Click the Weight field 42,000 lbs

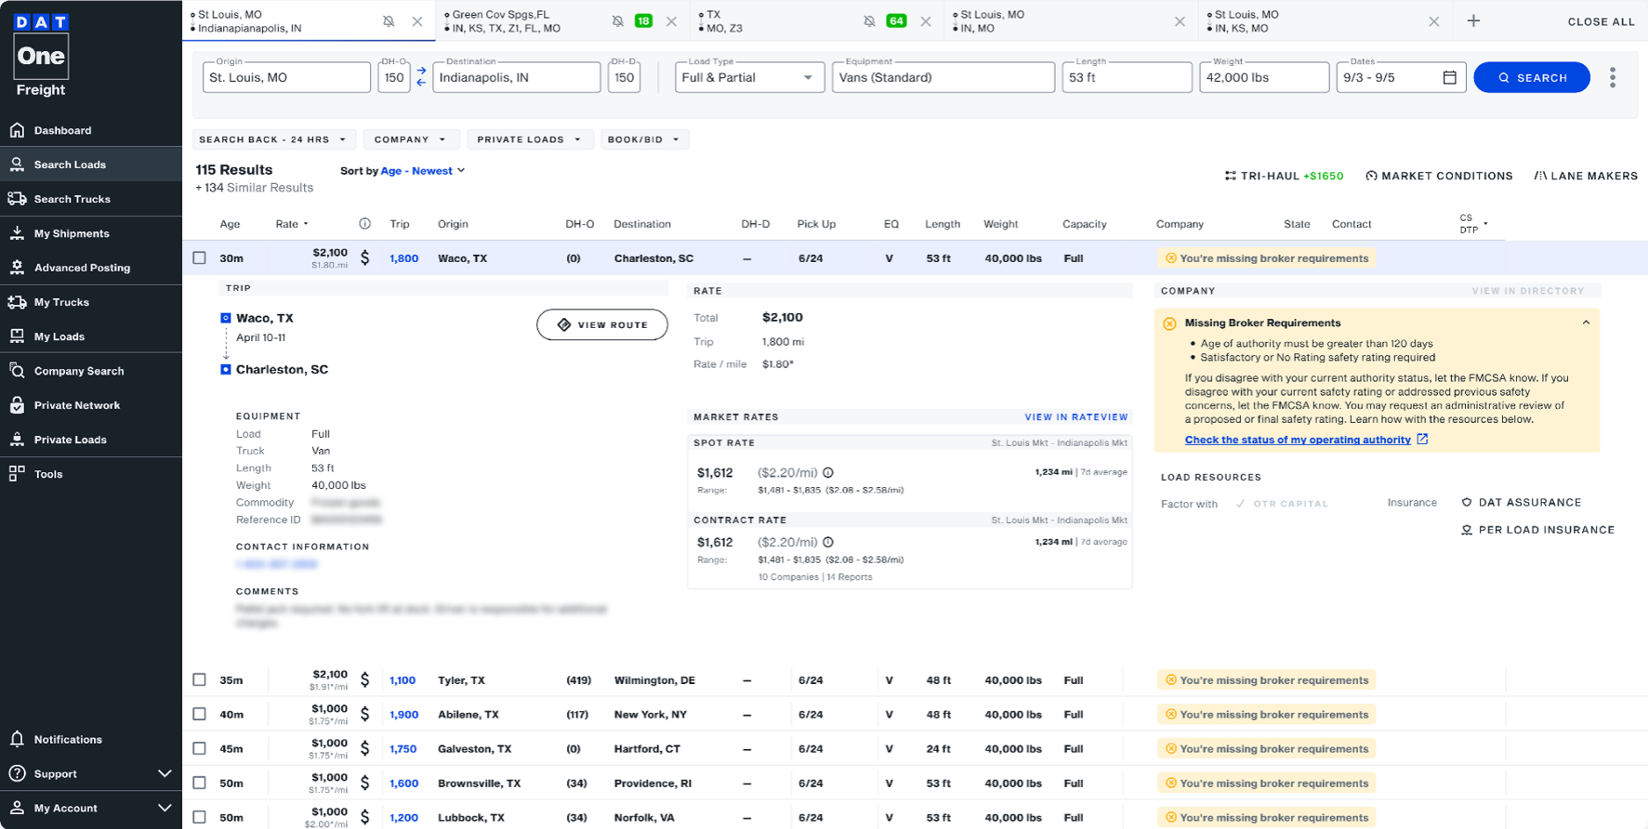click(1264, 77)
